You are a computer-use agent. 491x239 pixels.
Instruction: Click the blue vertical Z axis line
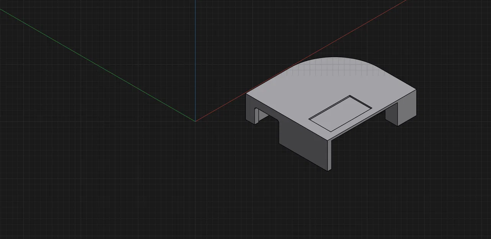(x=195, y=60)
